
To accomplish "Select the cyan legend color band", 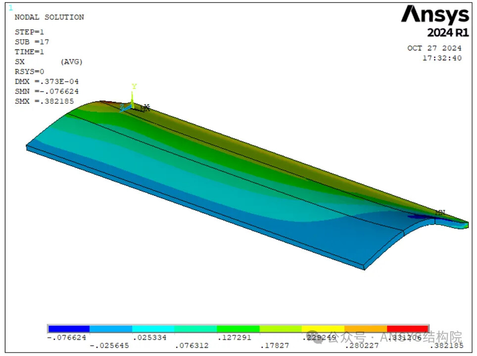I will pos(153,329).
